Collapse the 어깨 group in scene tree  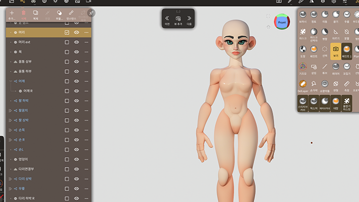point(10,81)
